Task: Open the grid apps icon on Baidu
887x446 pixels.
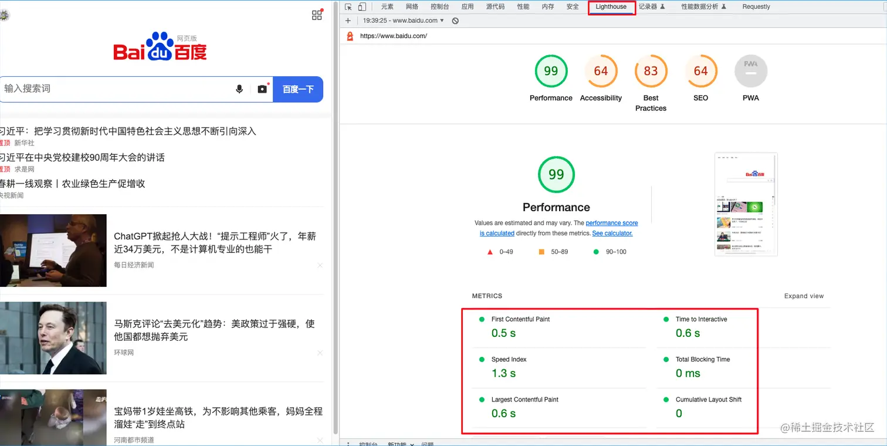Action: tap(317, 15)
